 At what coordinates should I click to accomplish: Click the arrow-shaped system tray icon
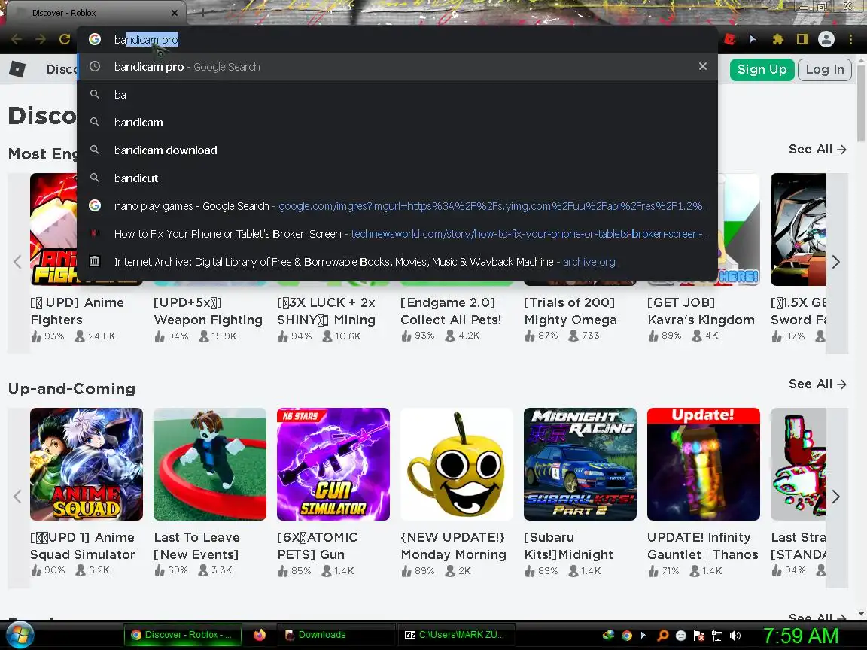tap(643, 636)
